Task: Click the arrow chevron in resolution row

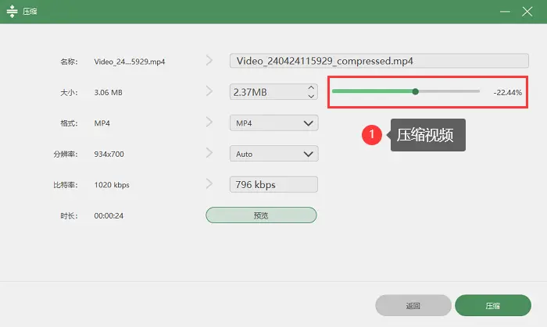Action: pyautogui.click(x=209, y=152)
